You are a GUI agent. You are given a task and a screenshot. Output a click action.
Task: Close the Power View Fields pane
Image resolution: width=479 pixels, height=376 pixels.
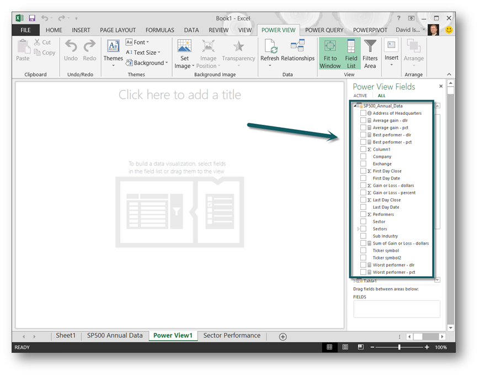[441, 86]
